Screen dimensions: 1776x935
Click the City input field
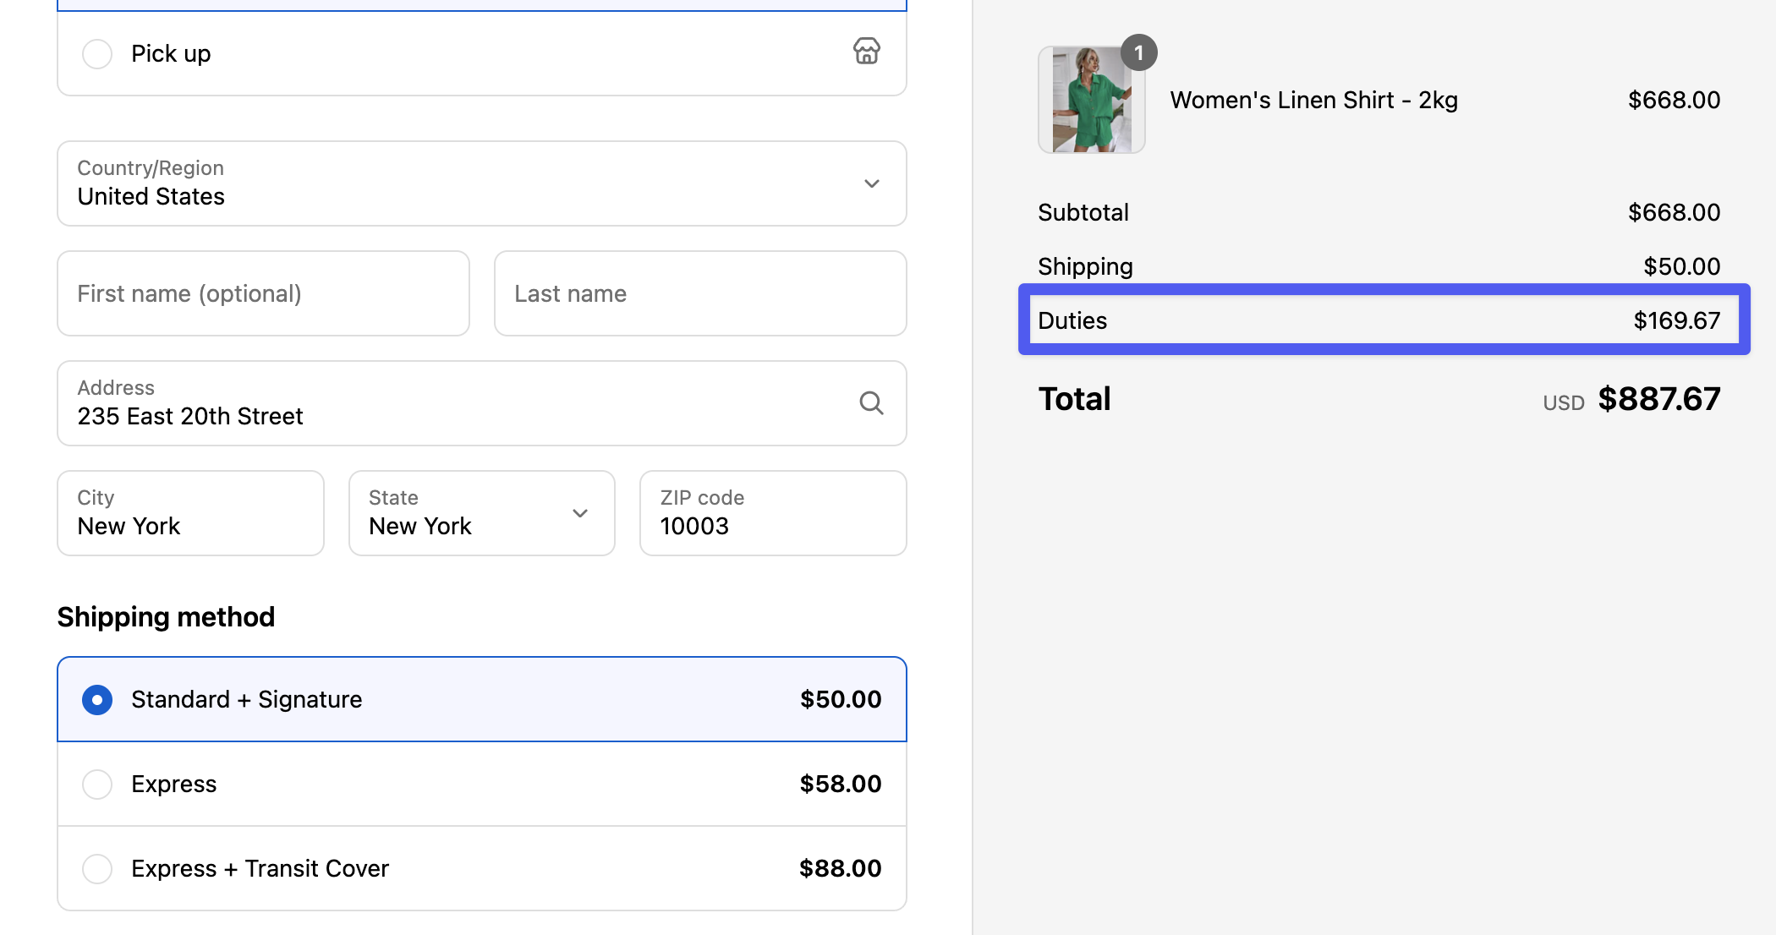190,514
